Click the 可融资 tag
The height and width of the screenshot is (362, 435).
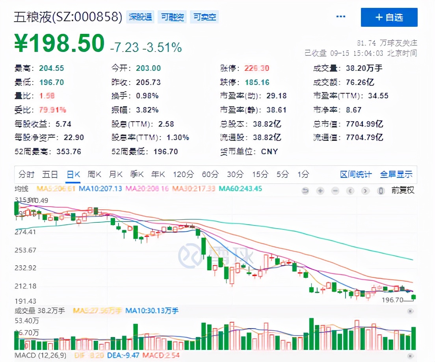(x=172, y=17)
